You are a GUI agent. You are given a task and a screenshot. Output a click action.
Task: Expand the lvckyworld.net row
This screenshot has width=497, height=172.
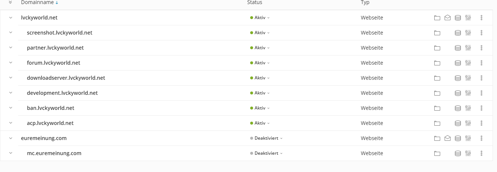click(x=11, y=18)
